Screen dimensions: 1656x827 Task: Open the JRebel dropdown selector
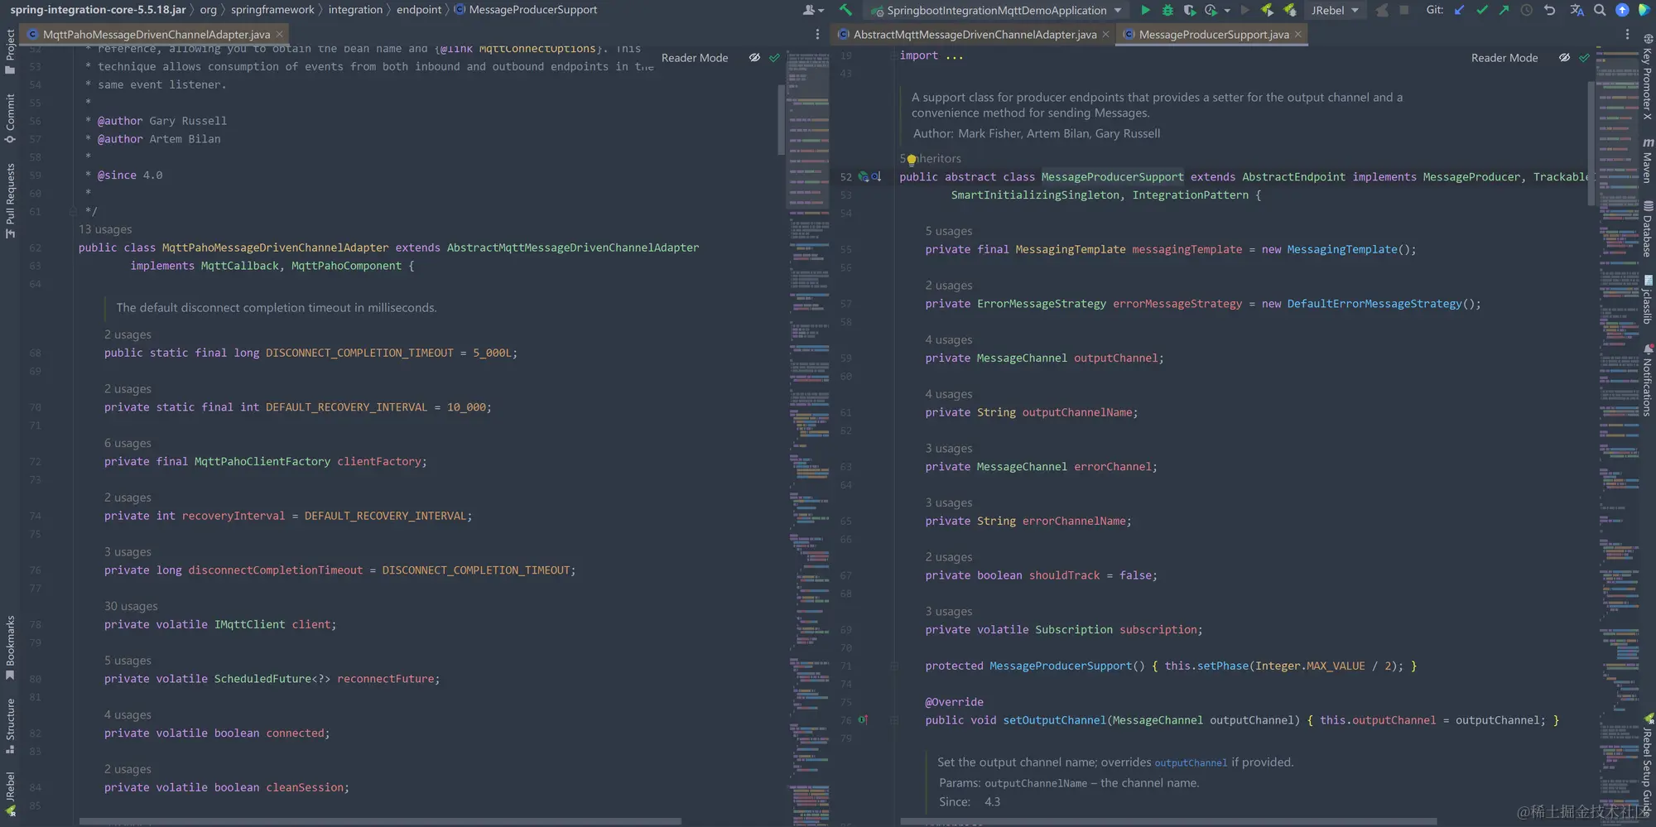click(1335, 10)
